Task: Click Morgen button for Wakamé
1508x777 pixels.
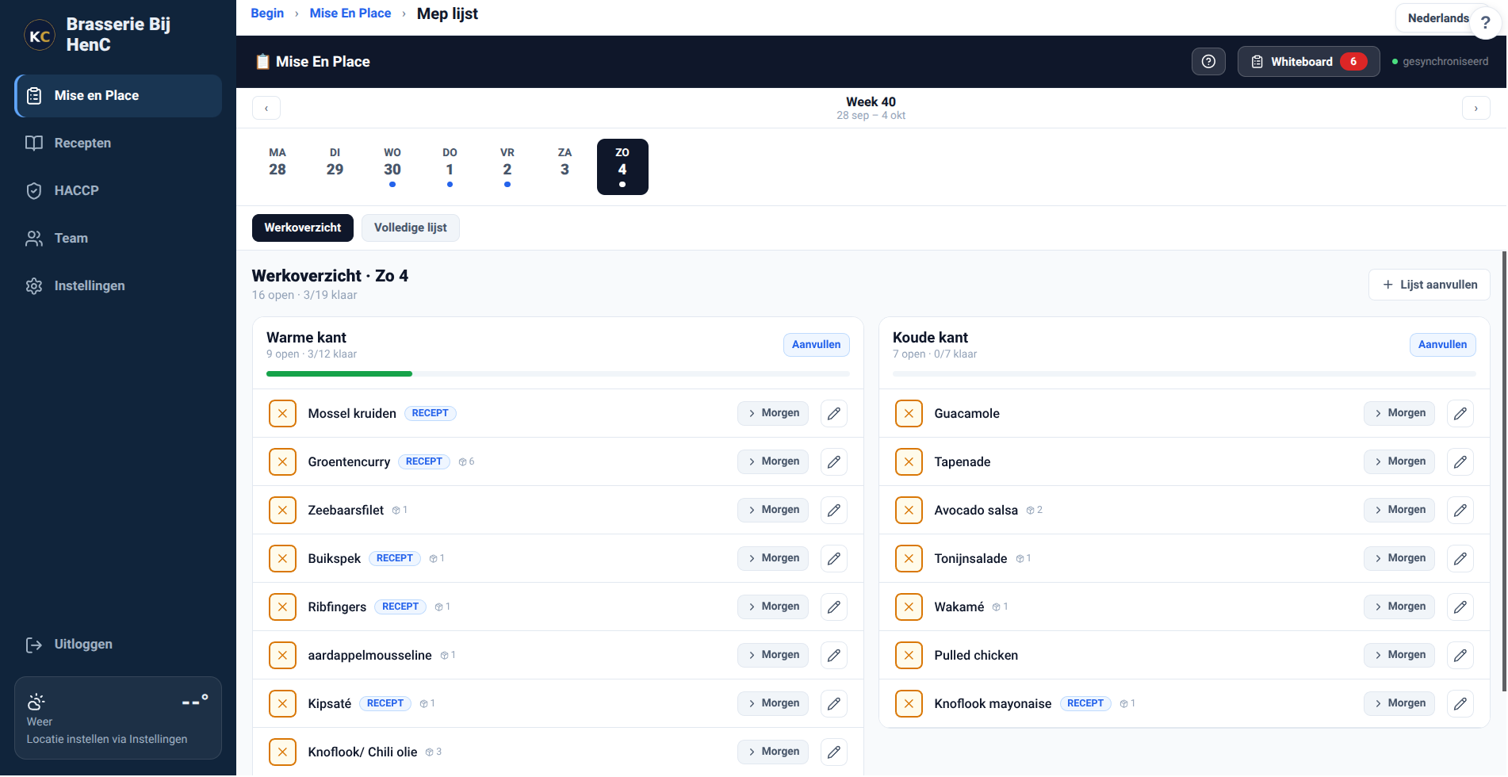Action: [x=1399, y=607]
